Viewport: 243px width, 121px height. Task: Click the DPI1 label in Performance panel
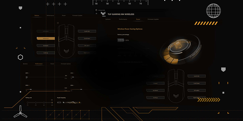coord(27,73)
